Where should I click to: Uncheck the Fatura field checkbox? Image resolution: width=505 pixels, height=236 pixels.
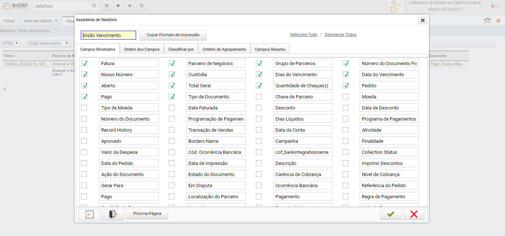pyautogui.click(x=85, y=63)
